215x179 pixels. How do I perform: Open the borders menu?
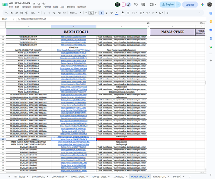click(128, 13)
